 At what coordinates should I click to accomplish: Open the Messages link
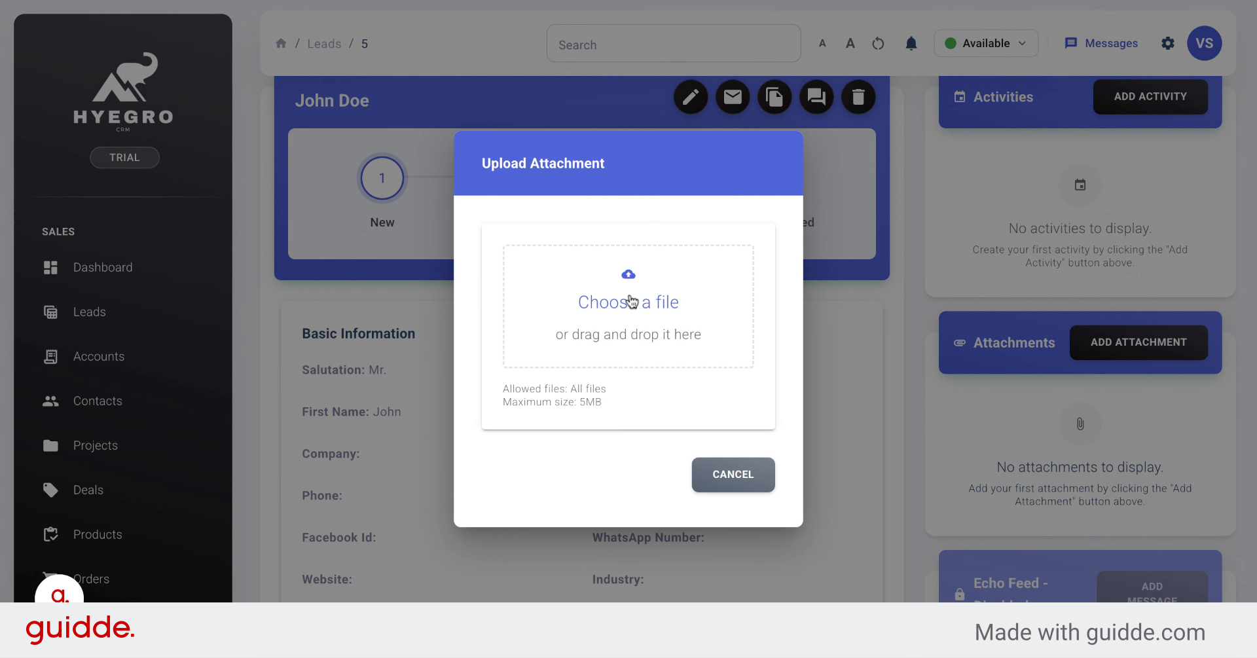pos(1101,43)
